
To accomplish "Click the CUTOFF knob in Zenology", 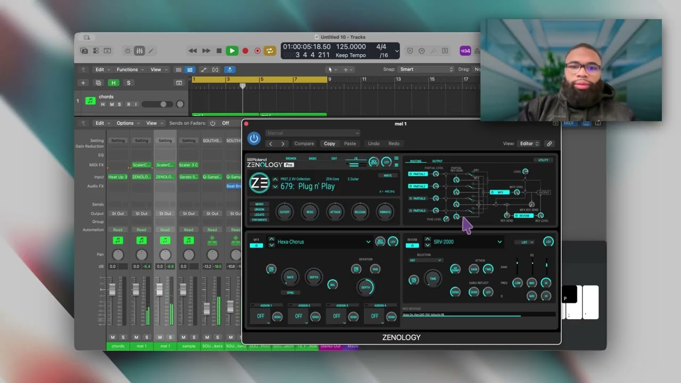I will [285, 212].
